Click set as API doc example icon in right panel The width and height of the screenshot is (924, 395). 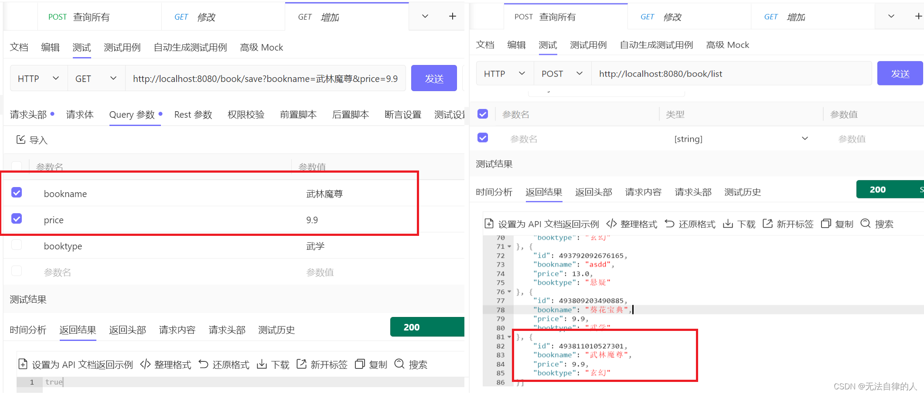click(x=489, y=224)
